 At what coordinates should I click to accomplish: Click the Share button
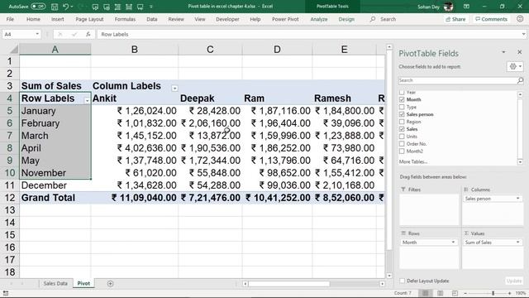pos(455,19)
